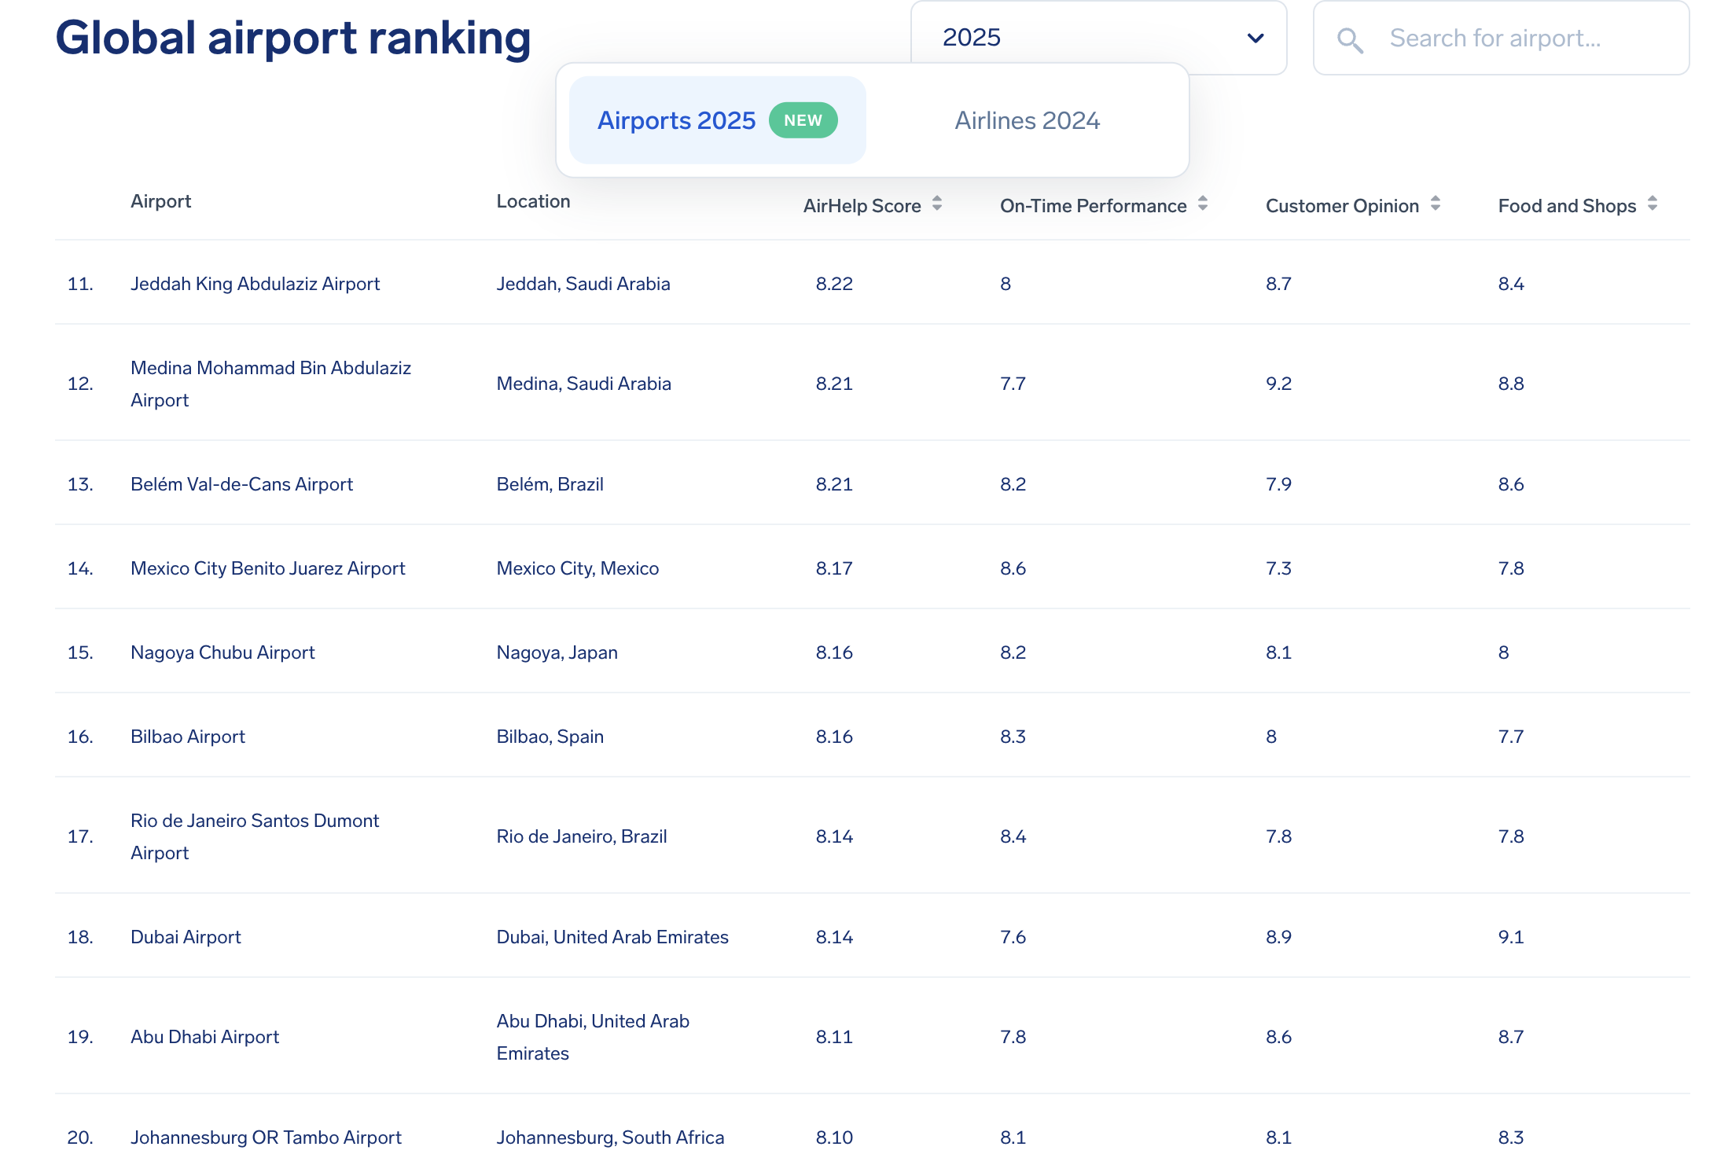
Task: Click the Abu Dhabi Airport name
Action: point(204,1037)
